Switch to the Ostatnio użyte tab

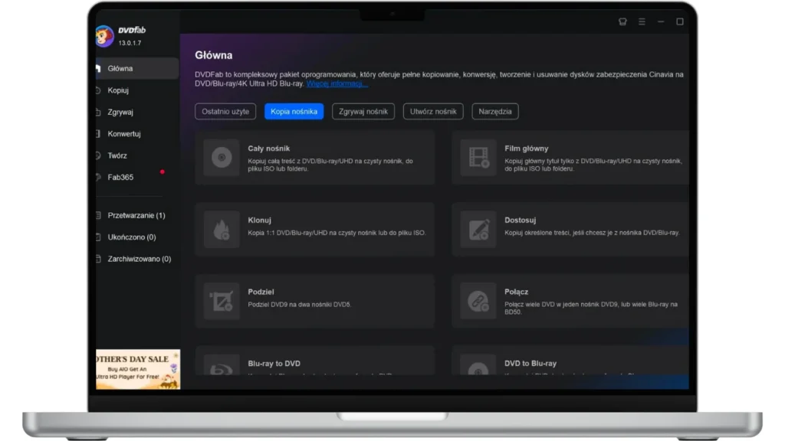225,112
